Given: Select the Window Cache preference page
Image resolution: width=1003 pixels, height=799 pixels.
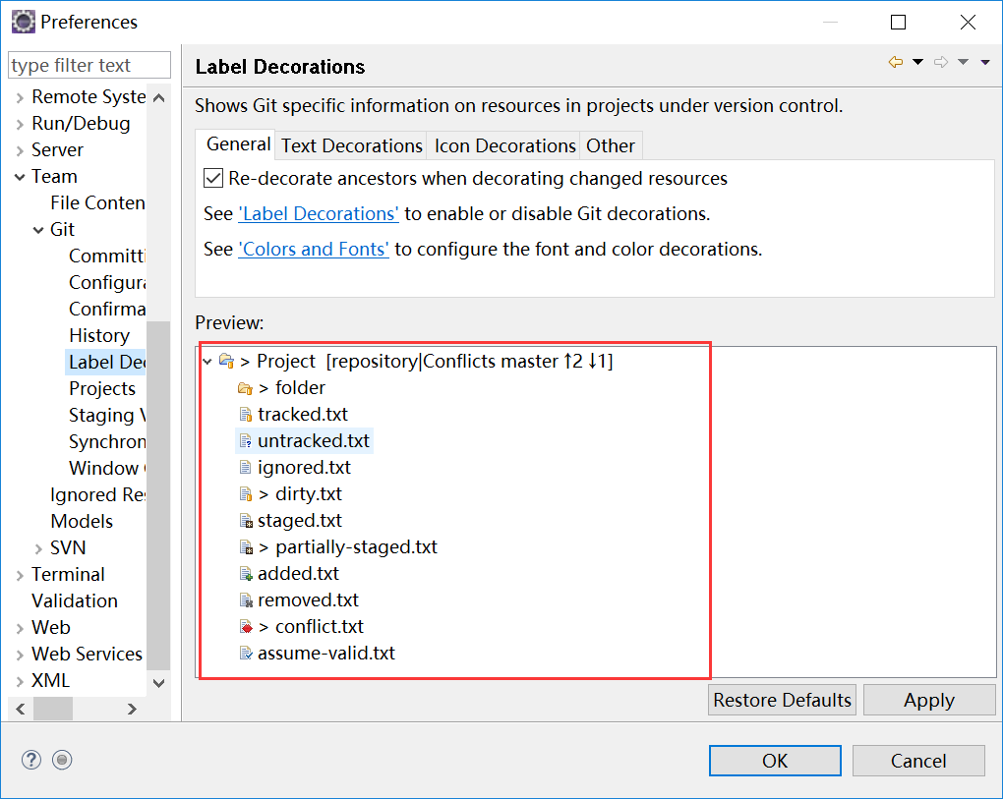Looking at the screenshot, I should [x=107, y=468].
